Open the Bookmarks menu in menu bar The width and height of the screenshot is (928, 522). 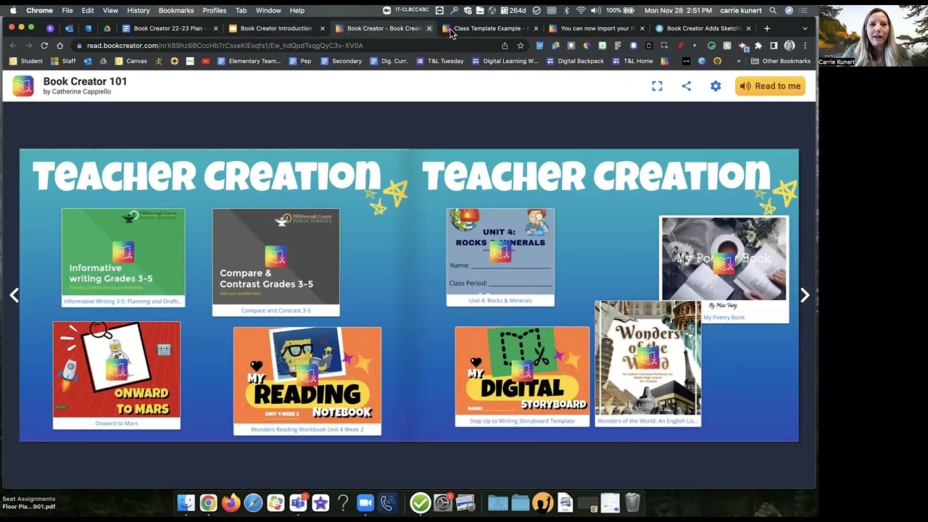[x=176, y=10]
